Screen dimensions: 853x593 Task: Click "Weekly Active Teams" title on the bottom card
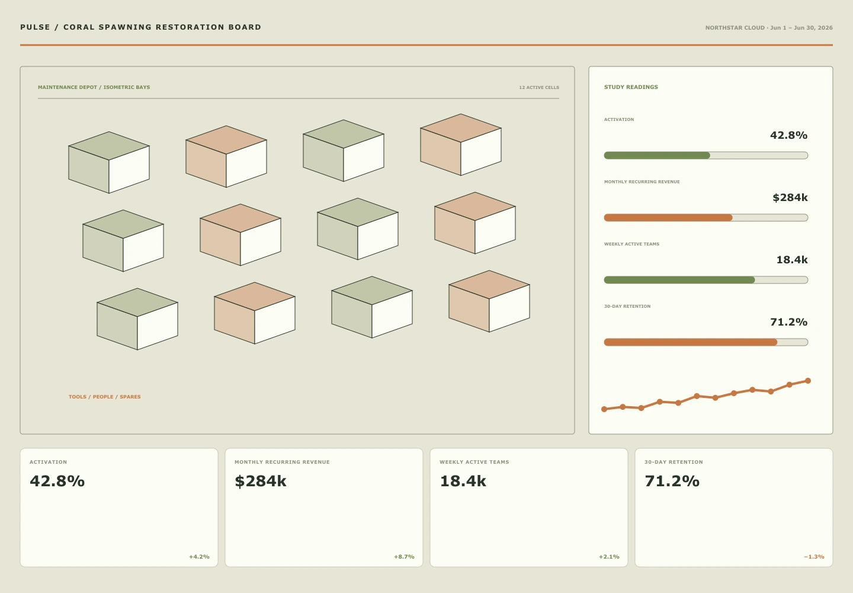coord(474,462)
